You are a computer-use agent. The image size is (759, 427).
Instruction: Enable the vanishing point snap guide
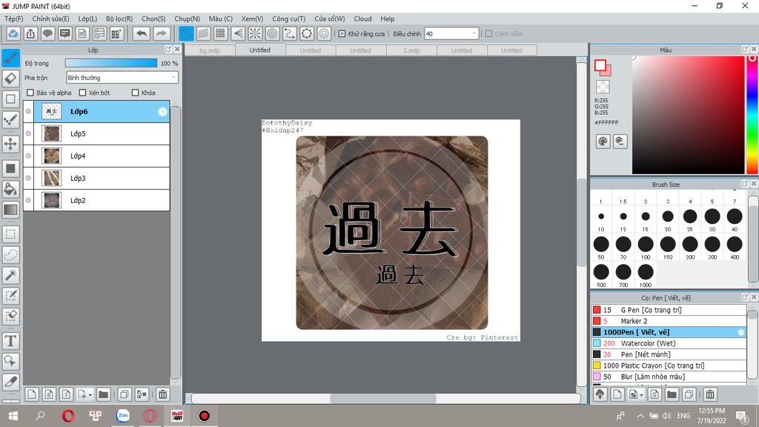pyautogui.click(x=238, y=33)
